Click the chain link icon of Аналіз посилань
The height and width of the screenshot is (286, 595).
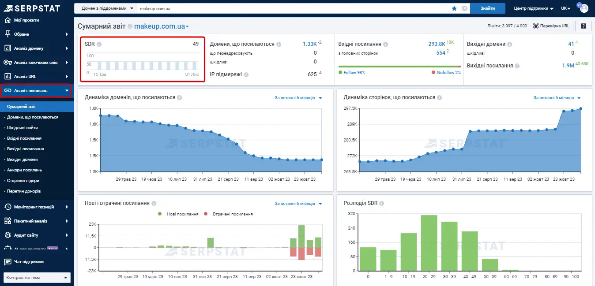click(x=8, y=91)
